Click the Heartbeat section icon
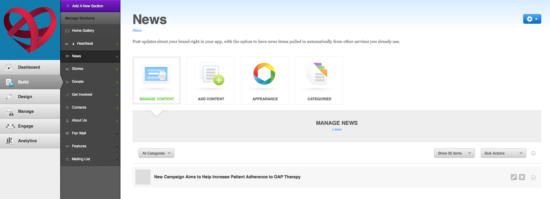Screen dimensions: 550x199 [x=67, y=44]
